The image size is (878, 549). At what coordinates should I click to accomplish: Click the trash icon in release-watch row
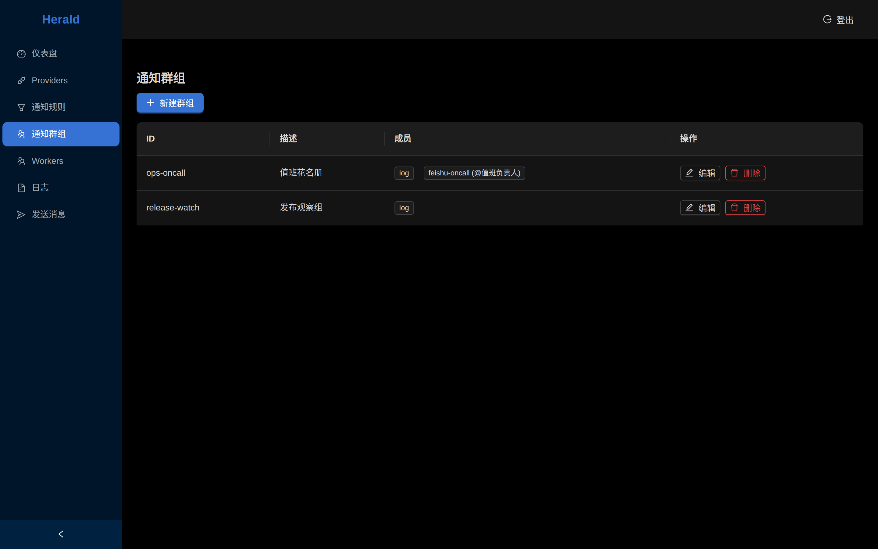(x=734, y=208)
